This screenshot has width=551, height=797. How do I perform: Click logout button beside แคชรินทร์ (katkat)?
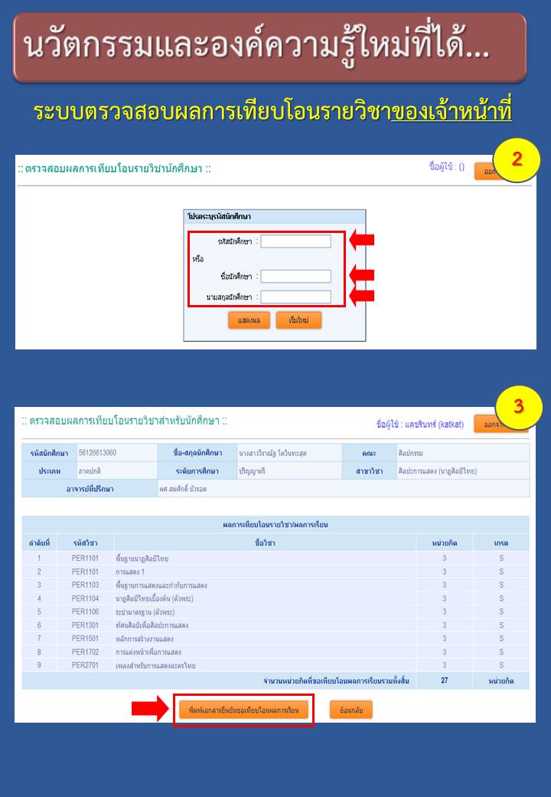[491, 424]
